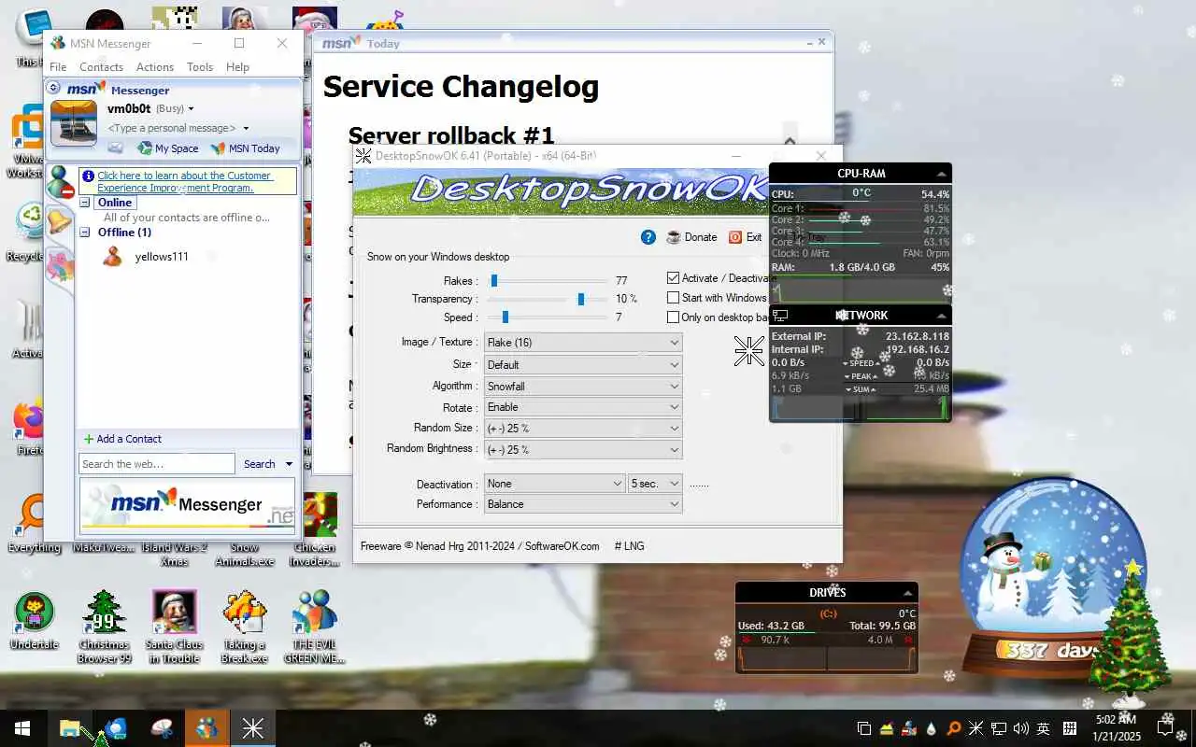Click the snowflake tray icon

click(975, 728)
